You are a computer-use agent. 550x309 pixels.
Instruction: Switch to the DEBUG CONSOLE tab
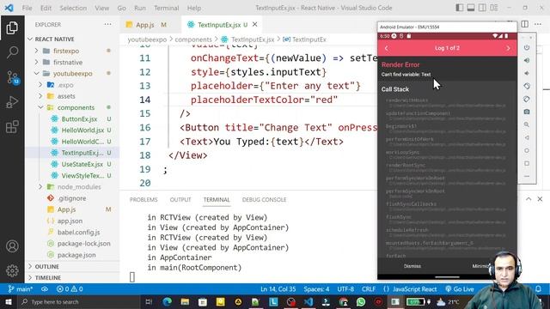264,200
